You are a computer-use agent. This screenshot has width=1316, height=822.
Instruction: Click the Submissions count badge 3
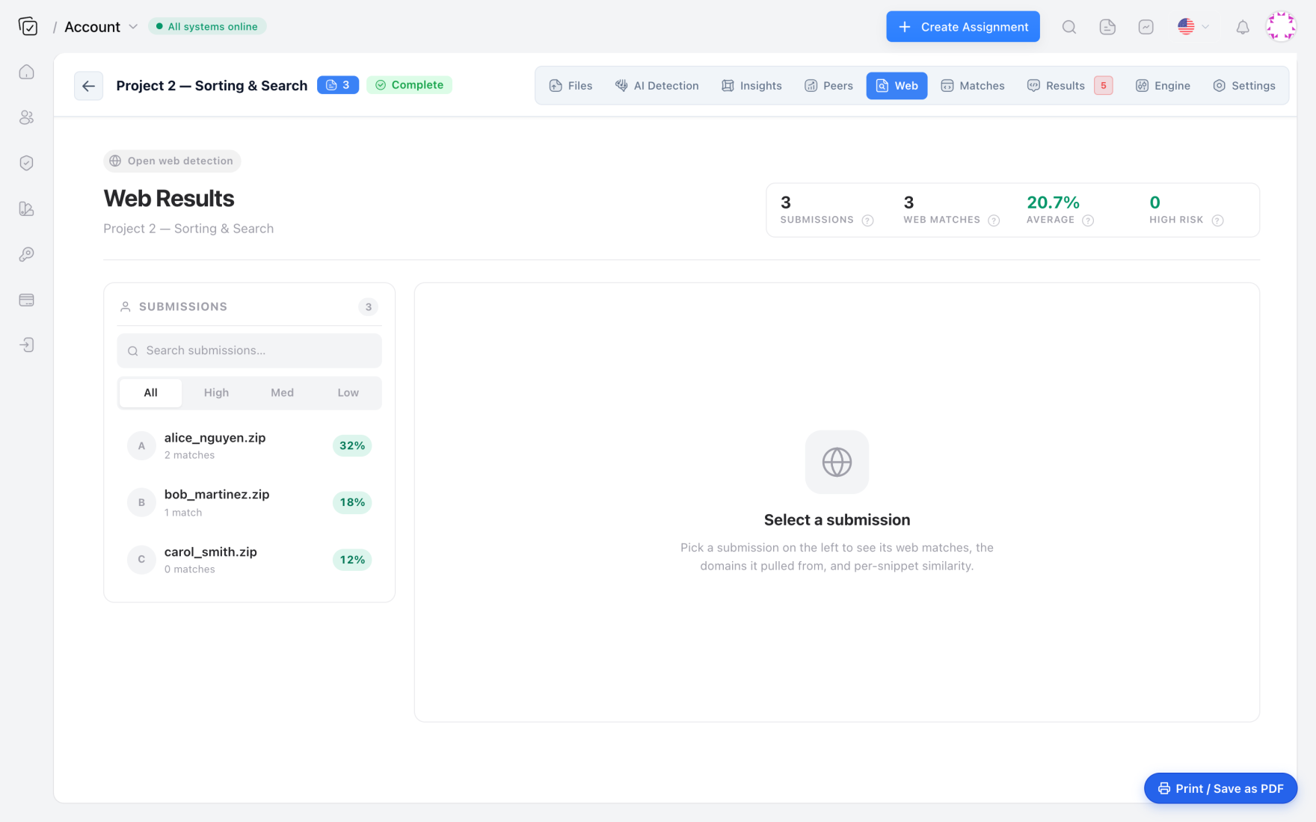pos(368,307)
